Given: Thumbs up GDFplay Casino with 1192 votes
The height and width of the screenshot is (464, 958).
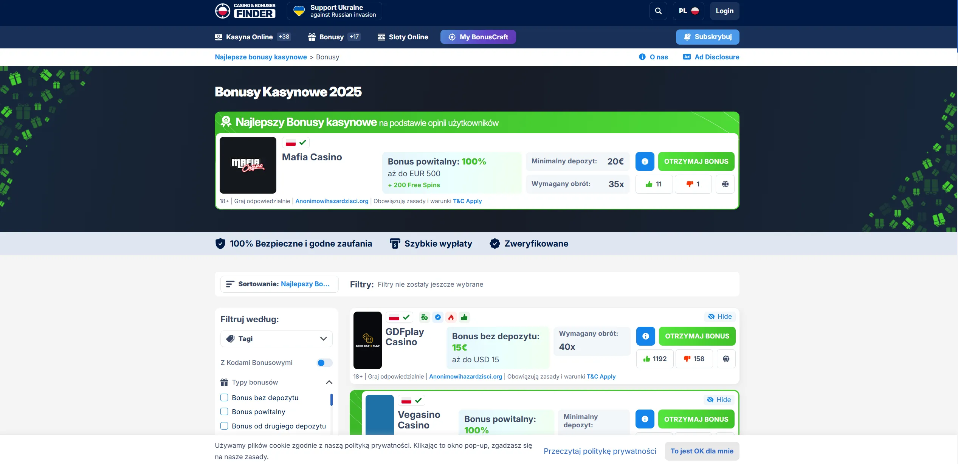Looking at the screenshot, I should click(655, 359).
